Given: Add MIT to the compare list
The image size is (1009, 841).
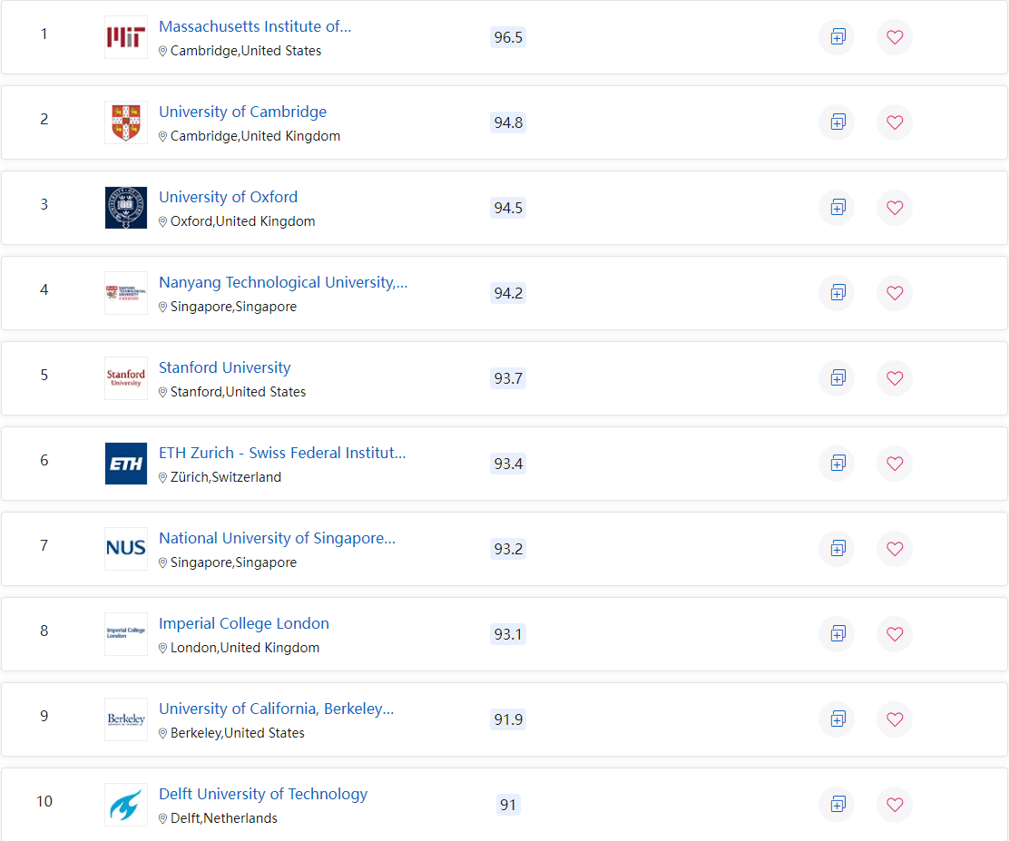Looking at the screenshot, I should click(x=837, y=37).
